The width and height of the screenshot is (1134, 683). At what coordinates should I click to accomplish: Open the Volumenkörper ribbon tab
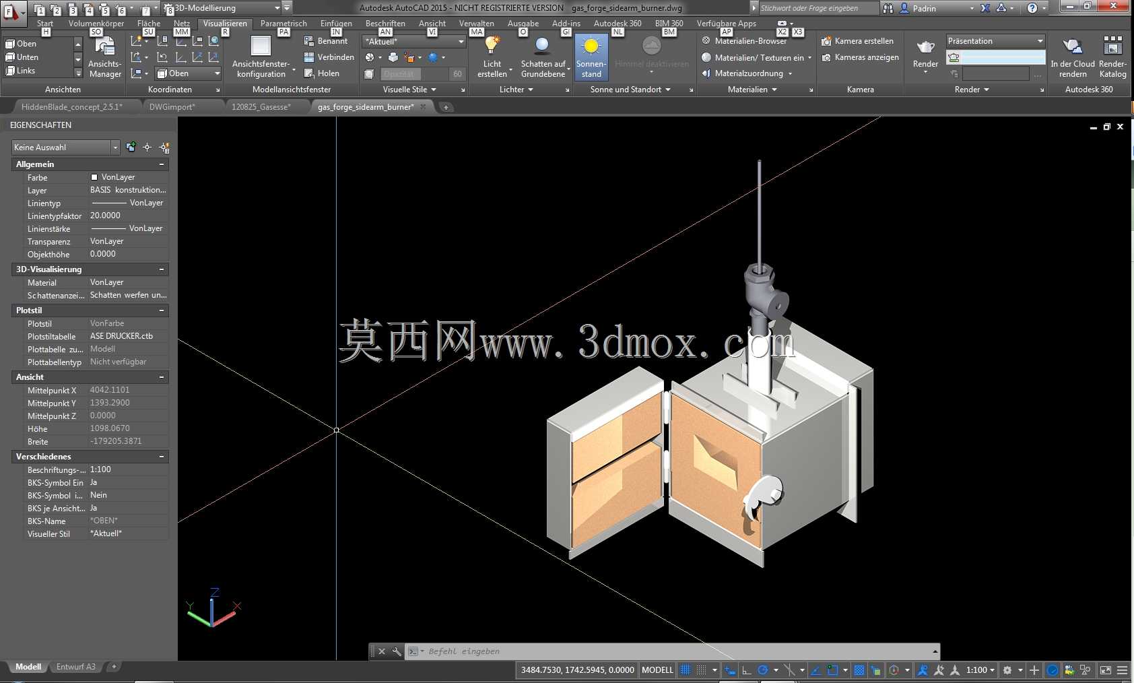(96, 24)
